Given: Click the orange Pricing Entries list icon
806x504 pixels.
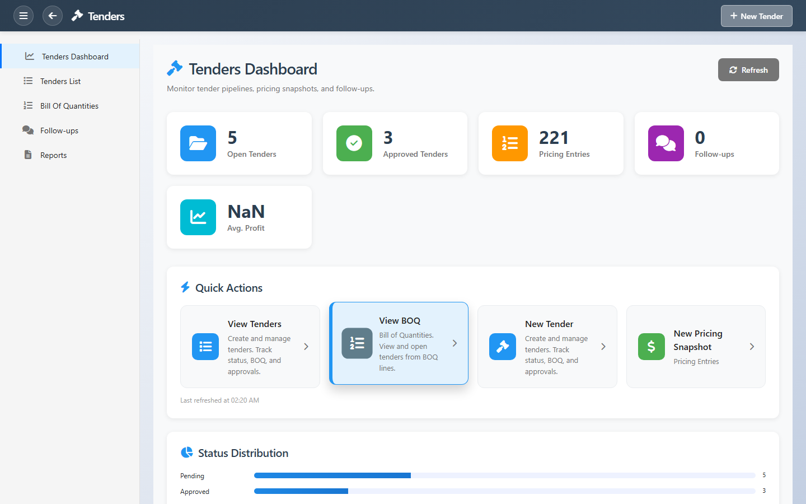Looking at the screenshot, I should (x=509, y=143).
